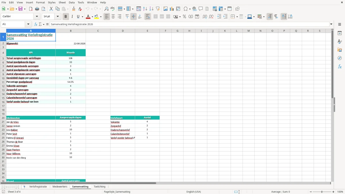
Task: Toggle Underline formatting
Action: click(x=78, y=17)
